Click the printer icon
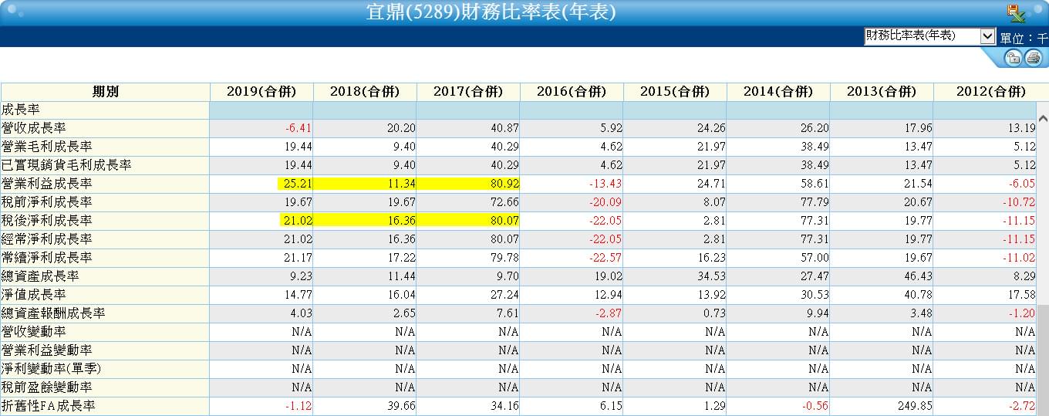This screenshot has height=416, width=1049. pyautogui.click(x=1033, y=58)
